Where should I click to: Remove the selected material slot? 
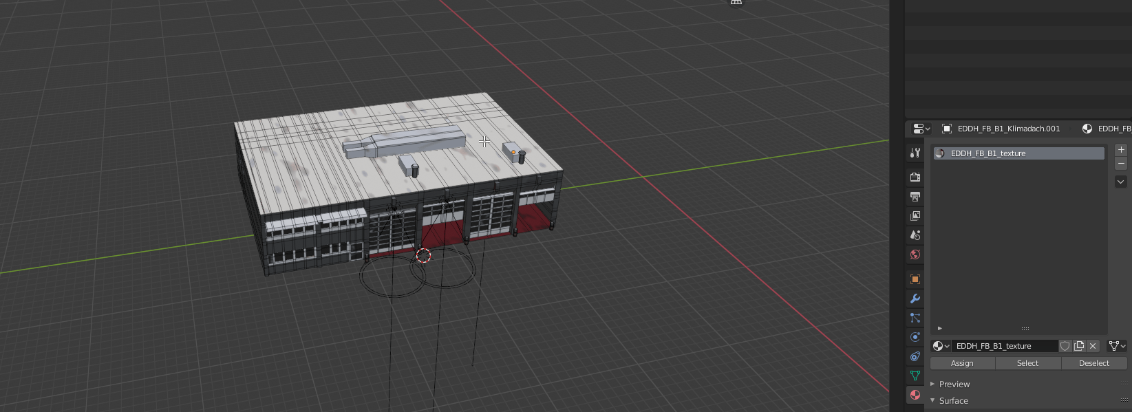tap(1121, 164)
